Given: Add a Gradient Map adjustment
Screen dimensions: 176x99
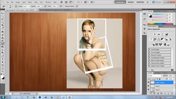Looking at the screenshot, I should [x=164, y=45].
